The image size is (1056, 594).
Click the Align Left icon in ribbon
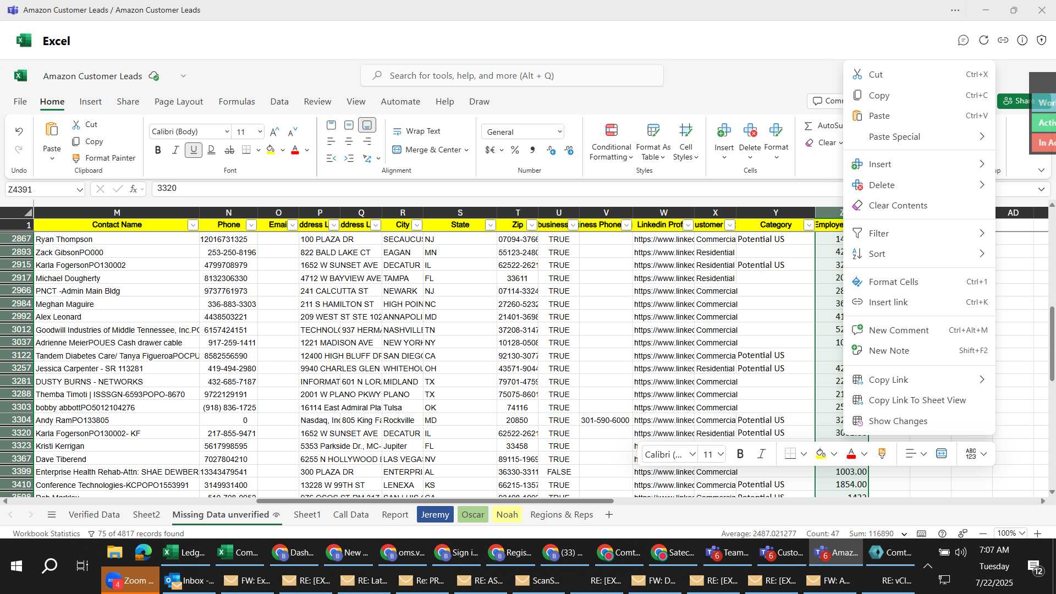click(x=331, y=142)
